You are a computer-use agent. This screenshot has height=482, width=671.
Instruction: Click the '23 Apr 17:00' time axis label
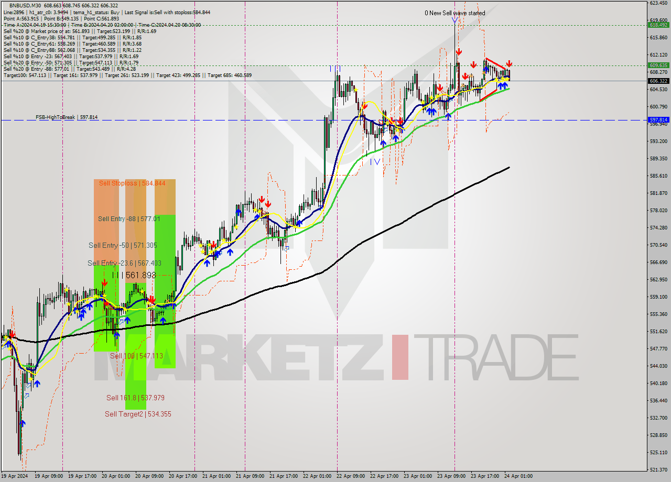pyautogui.click(x=484, y=477)
